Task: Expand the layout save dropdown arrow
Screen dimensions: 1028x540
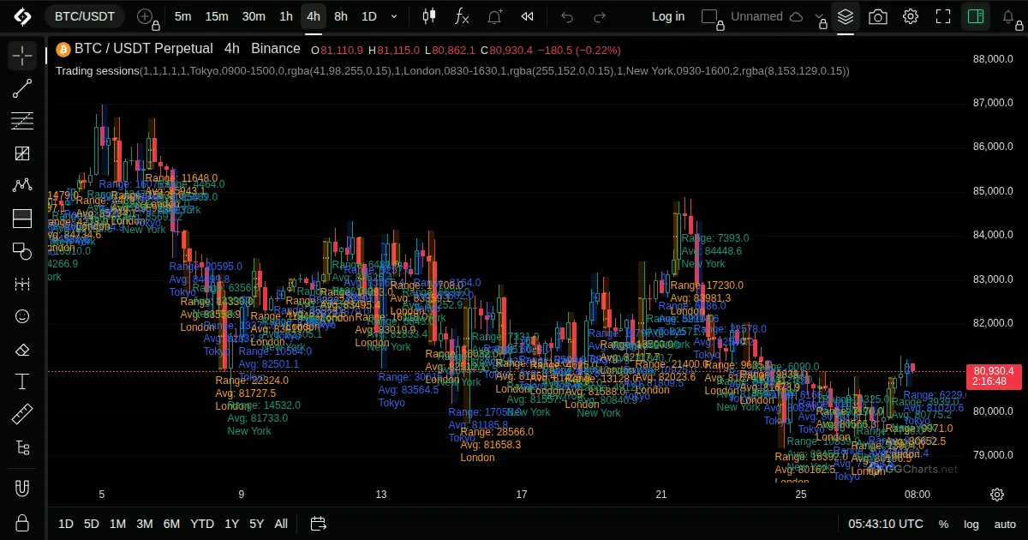Action: pyautogui.click(x=820, y=16)
